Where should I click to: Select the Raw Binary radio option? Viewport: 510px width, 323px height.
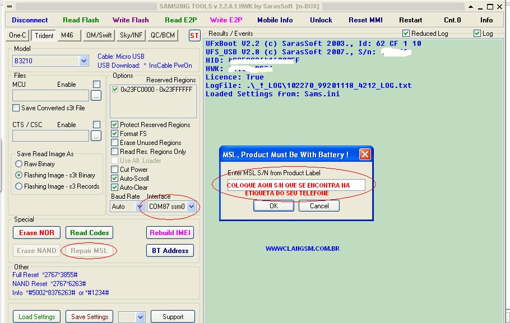[19, 164]
